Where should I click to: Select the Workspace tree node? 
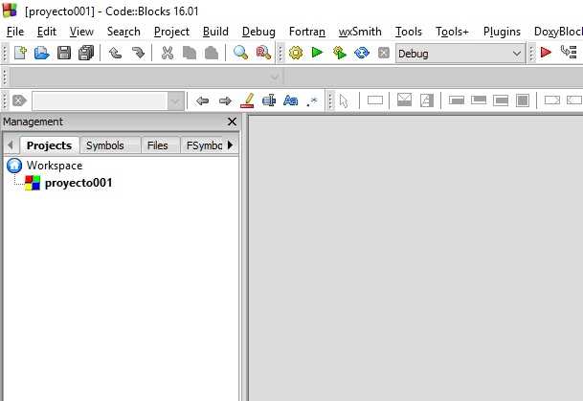(x=55, y=166)
